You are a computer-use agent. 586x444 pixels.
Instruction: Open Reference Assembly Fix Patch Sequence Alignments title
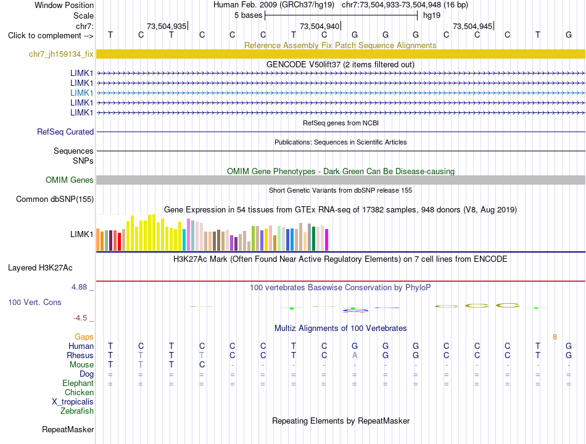click(x=340, y=45)
